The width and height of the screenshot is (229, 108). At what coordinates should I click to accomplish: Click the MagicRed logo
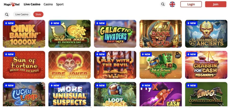point(11,4)
